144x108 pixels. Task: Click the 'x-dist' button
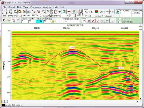point(112,12)
